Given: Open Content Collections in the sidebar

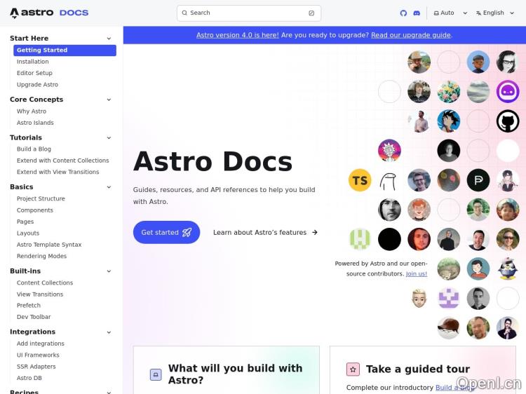Looking at the screenshot, I should 45,283.
